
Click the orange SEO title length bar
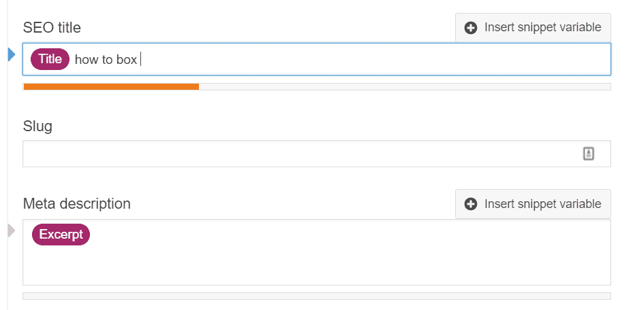(111, 86)
